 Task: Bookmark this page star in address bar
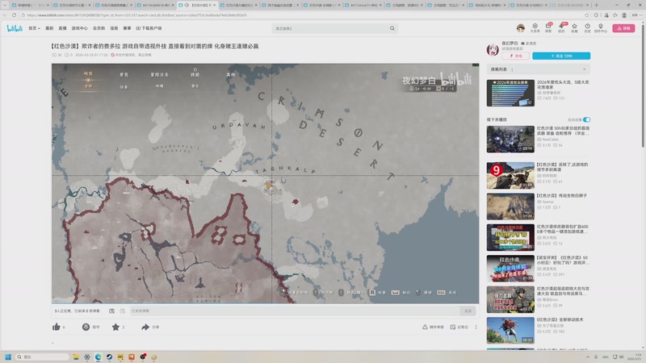[x=587, y=15]
